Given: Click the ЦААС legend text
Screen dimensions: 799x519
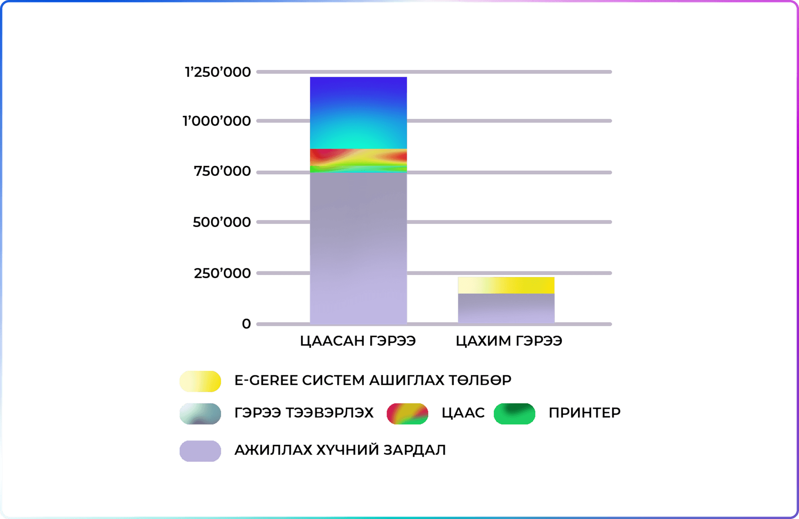Looking at the screenshot, I should pos(463,413).
